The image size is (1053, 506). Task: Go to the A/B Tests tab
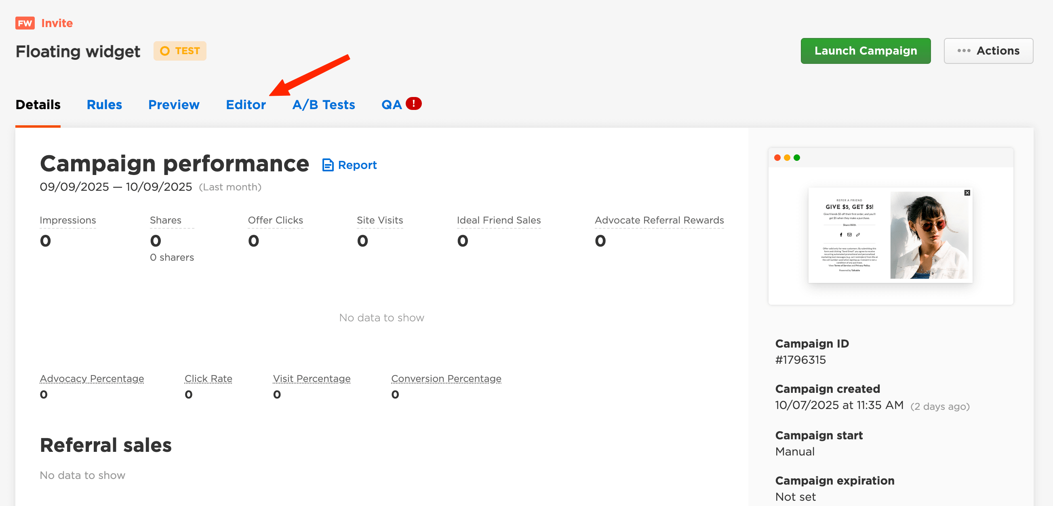[x=323, y=105]
